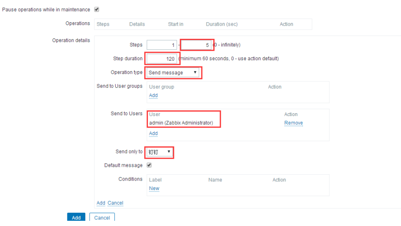
Task: Click the Default message label text
Action: point(123,165)
